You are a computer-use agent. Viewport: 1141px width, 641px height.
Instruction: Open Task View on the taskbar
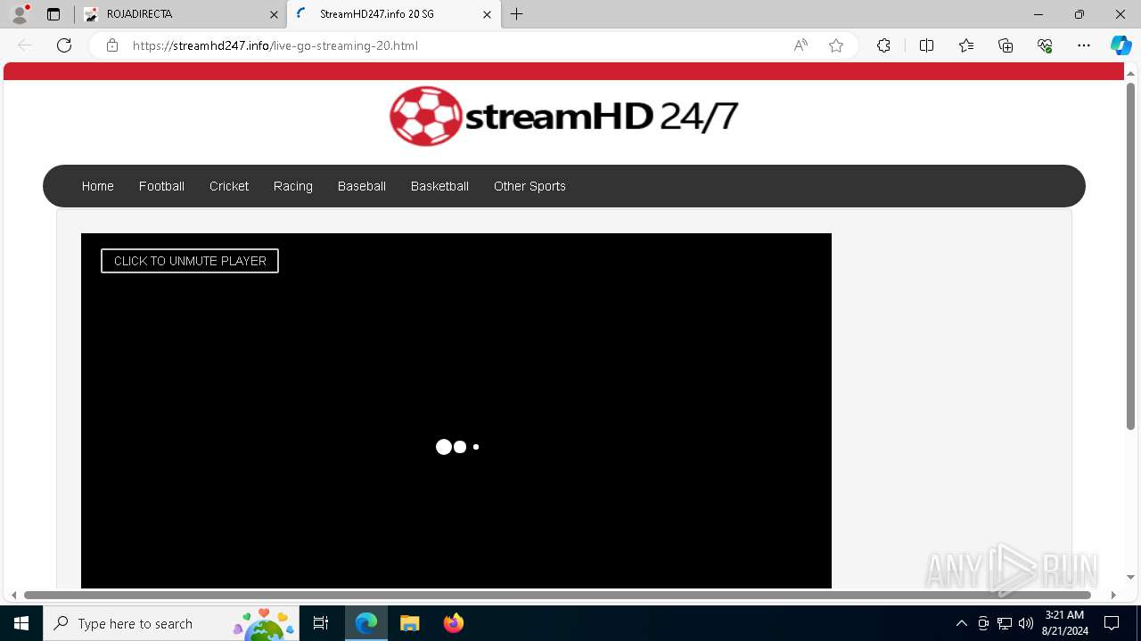pos(322,623)
